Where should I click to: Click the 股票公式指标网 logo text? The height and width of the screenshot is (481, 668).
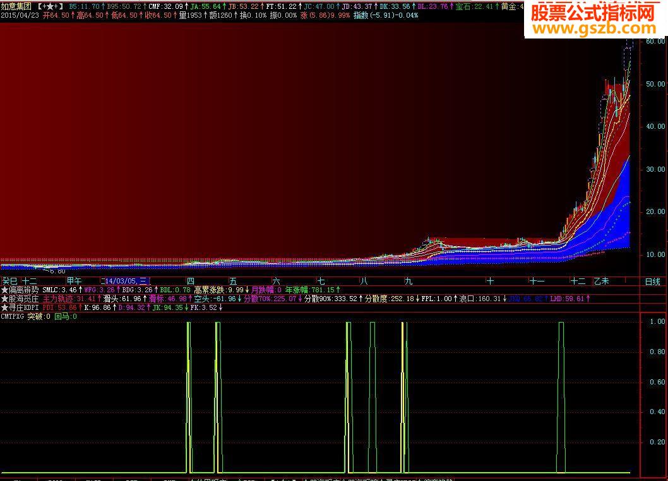click(593, 11)
